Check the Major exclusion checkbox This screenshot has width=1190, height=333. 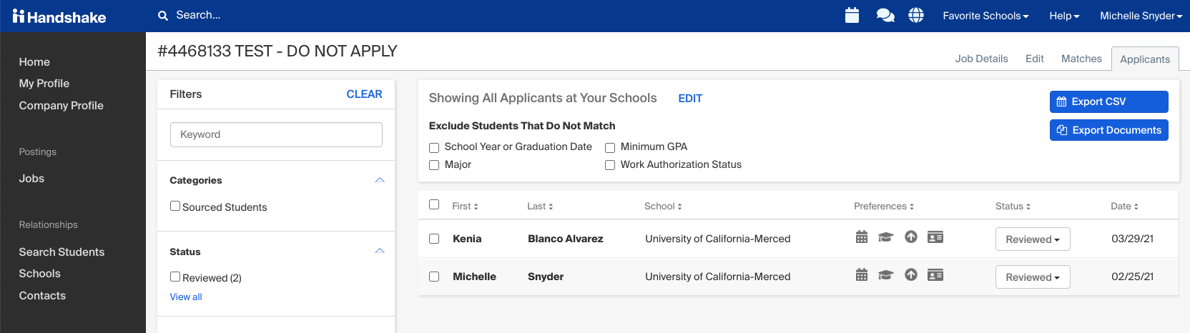coord(434,165)
